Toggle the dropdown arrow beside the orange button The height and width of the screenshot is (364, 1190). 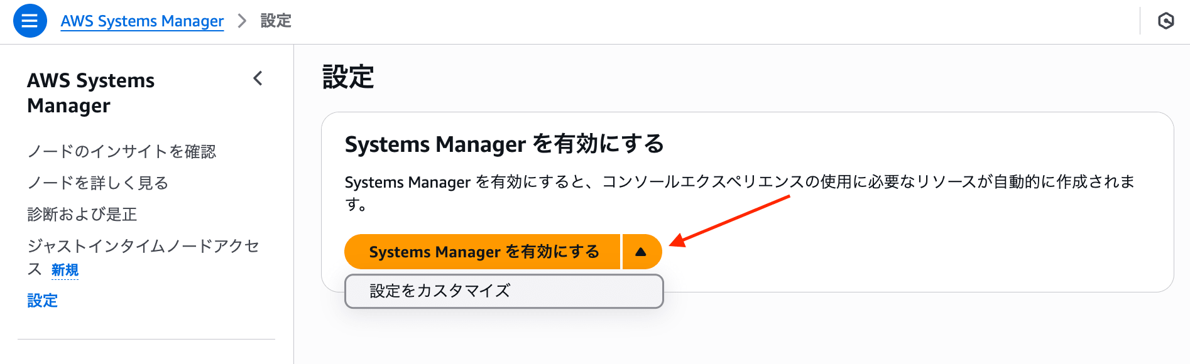(x=641, y=252)
